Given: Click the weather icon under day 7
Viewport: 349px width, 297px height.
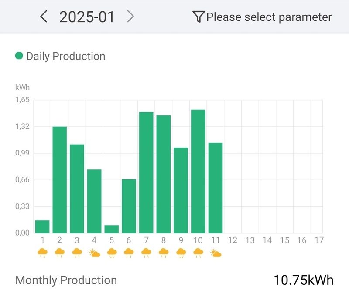Looking at the screenshot, I should [x=146, y=253].
